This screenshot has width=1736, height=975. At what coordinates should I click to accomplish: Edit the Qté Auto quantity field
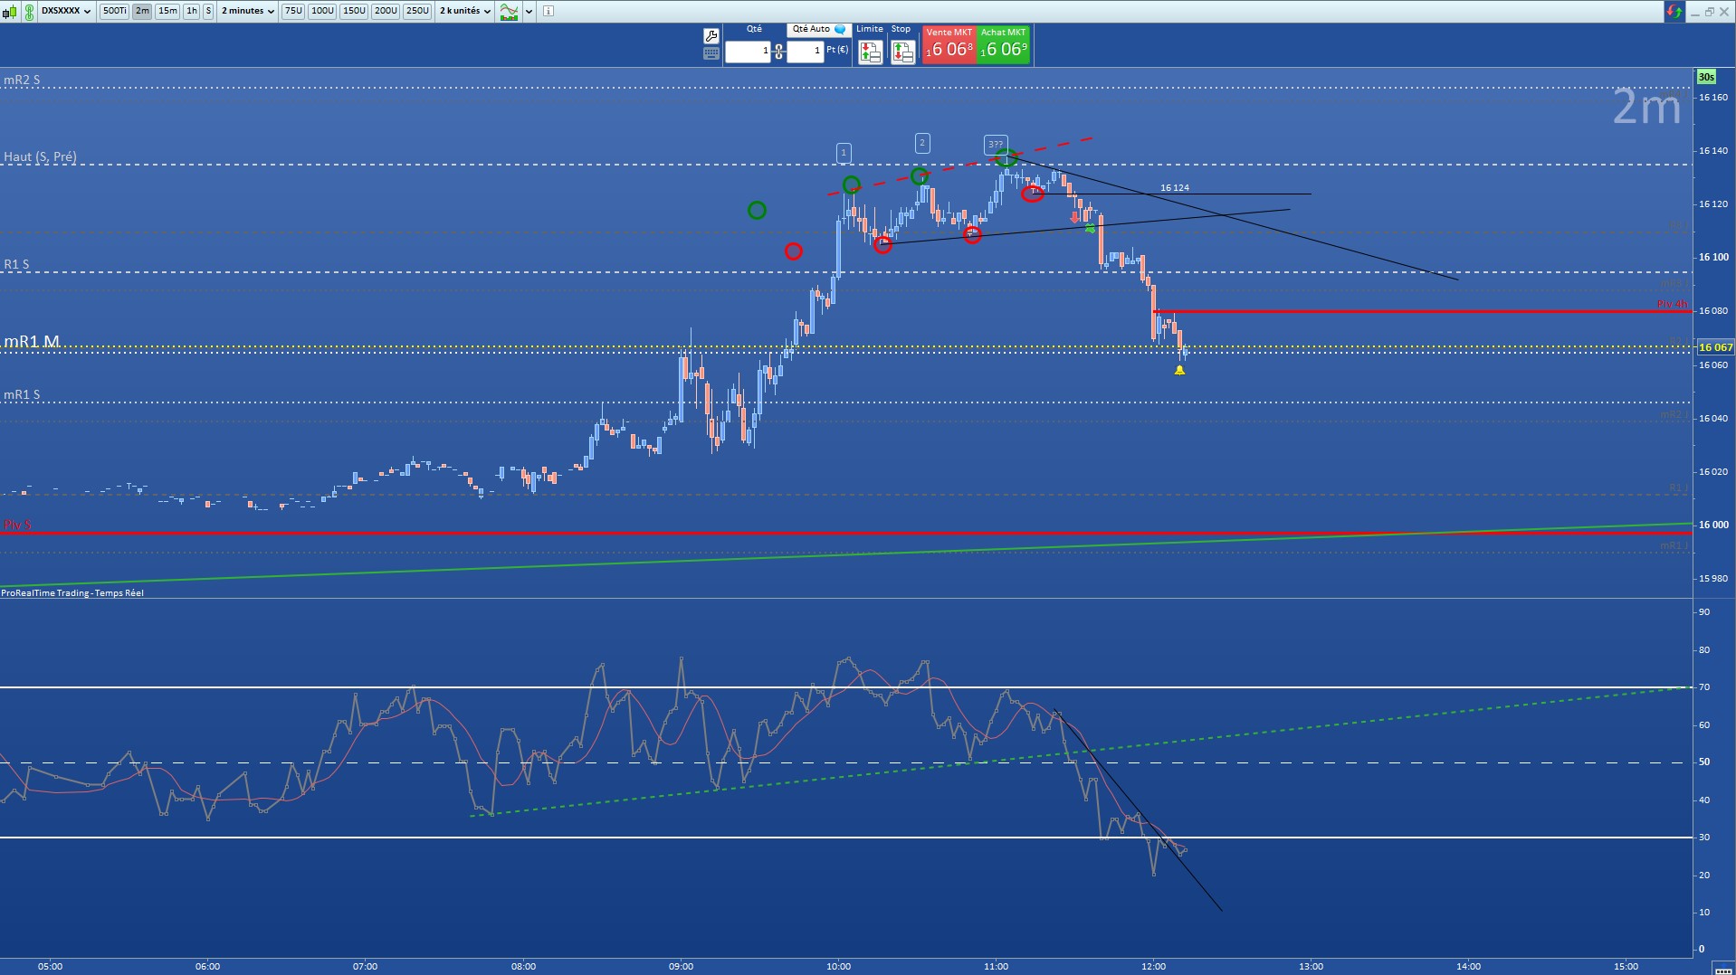coord(806,52)
